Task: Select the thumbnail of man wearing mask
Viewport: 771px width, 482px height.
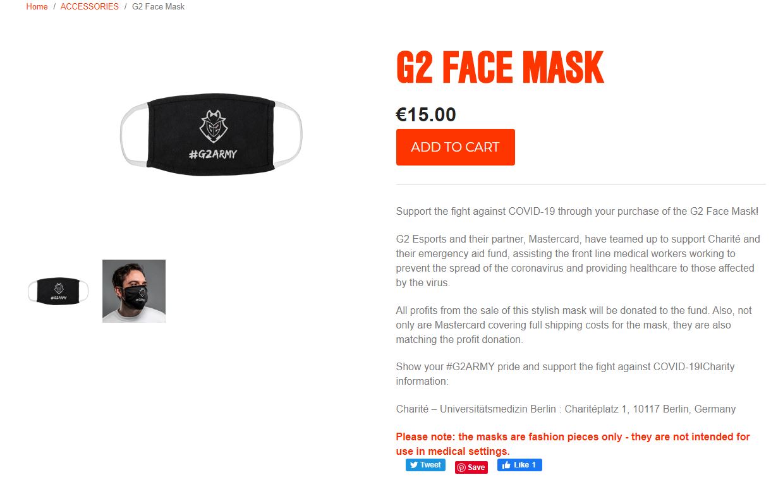Action: coord(134,291)
